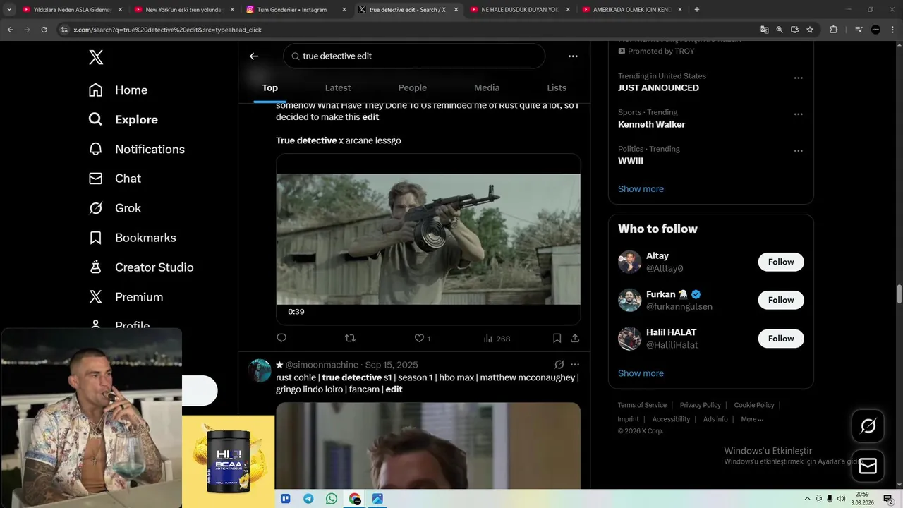Show more accounts to follow

pyautogui.click(x=641, y=373)
